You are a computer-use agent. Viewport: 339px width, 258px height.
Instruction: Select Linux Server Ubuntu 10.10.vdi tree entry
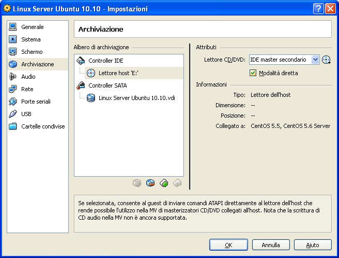pos(136,98)
